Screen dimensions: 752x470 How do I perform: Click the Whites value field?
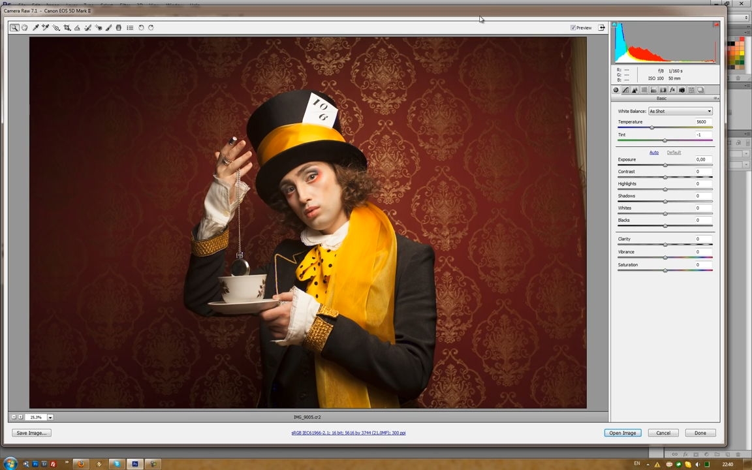(703, 208)
